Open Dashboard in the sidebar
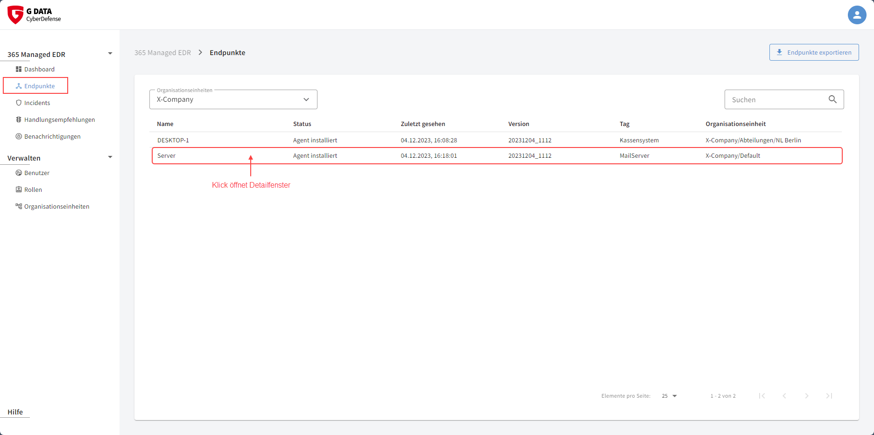The height and width of the screenshot is (435, 874). point(39,69)
